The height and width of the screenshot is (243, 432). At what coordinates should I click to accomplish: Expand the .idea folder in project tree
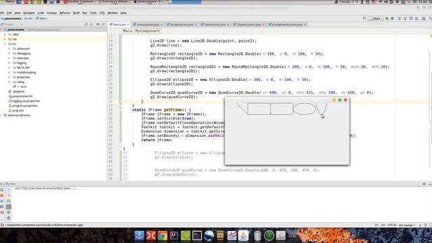(5, 34)
